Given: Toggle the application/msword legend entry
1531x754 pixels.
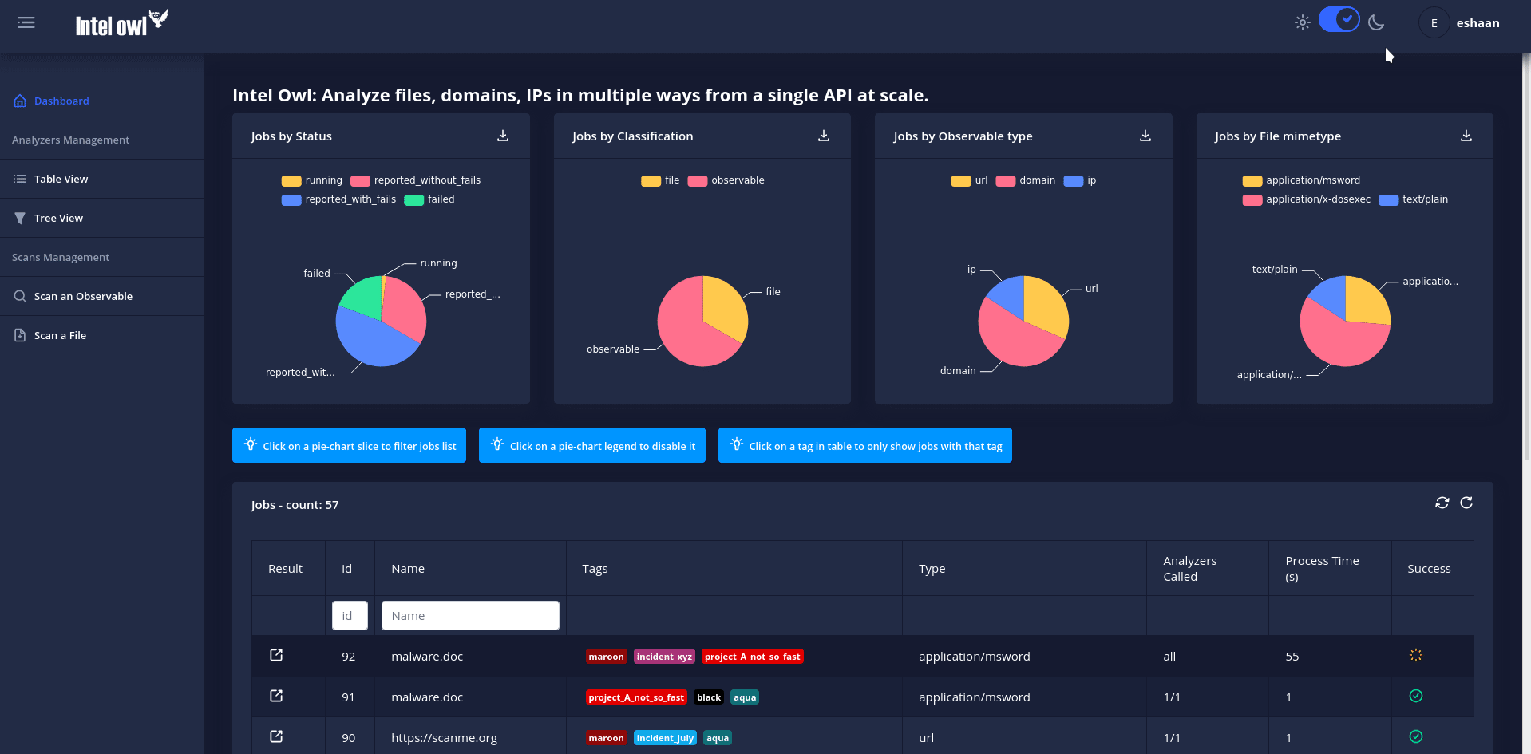Looking at the screenshot, I should tap(1301, 180).
